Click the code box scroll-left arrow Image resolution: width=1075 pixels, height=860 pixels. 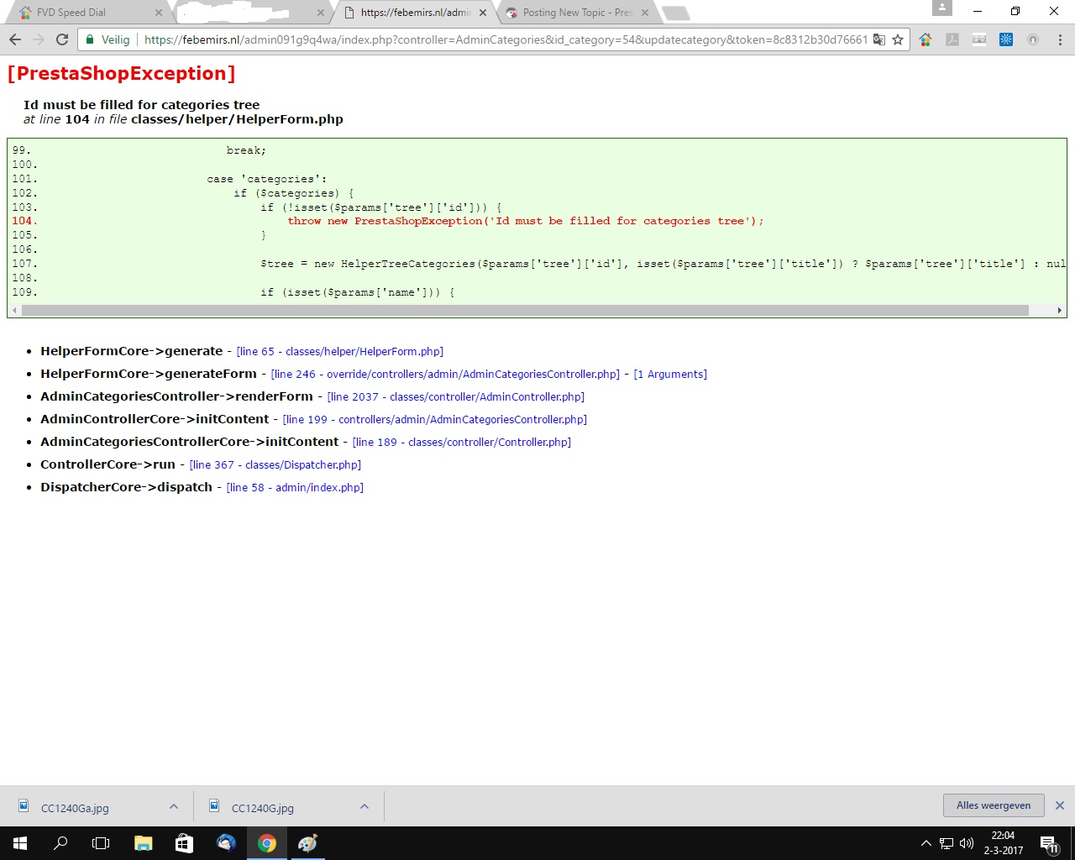14,311
